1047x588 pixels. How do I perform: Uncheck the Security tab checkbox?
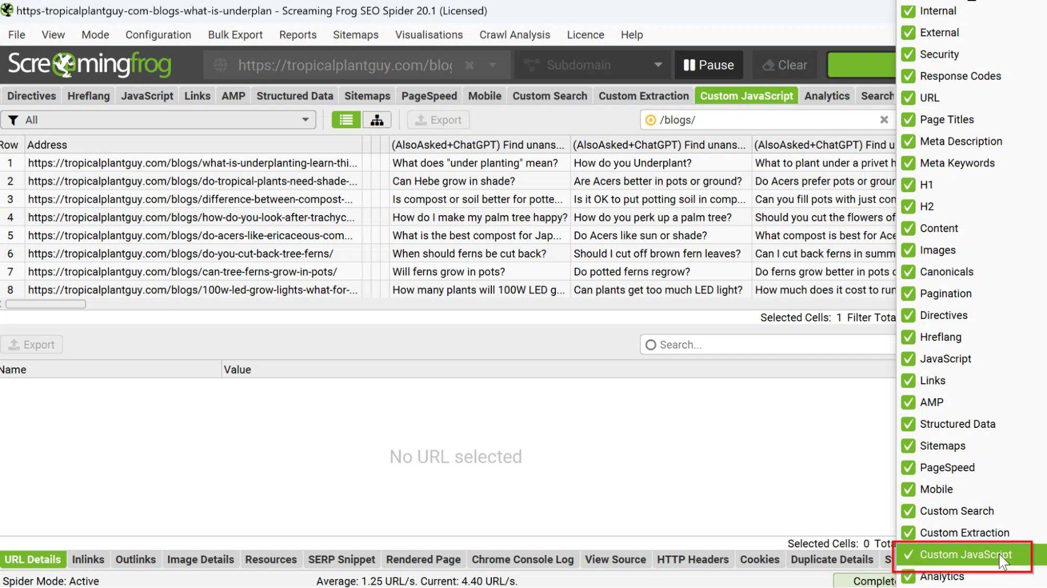point(908,54)
